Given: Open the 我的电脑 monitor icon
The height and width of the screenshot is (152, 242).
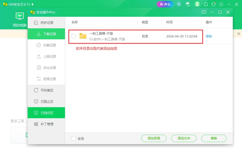Looking at the screenshot, I should tap(20, 16).
